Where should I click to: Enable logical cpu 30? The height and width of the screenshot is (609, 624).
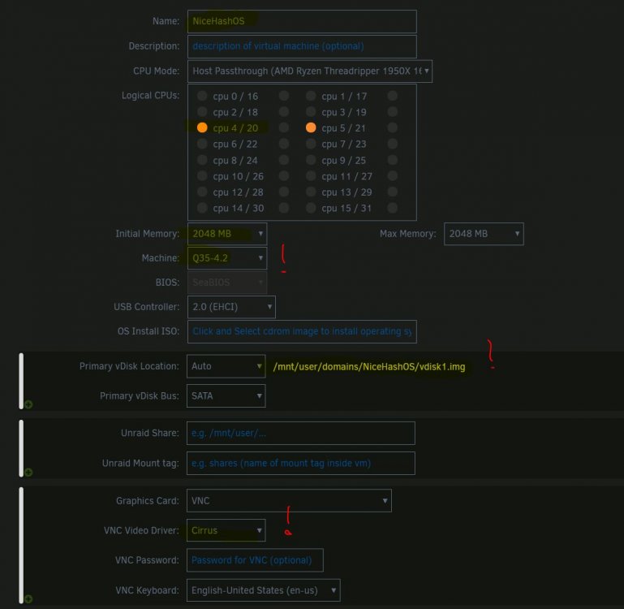[x=284, y=208]
